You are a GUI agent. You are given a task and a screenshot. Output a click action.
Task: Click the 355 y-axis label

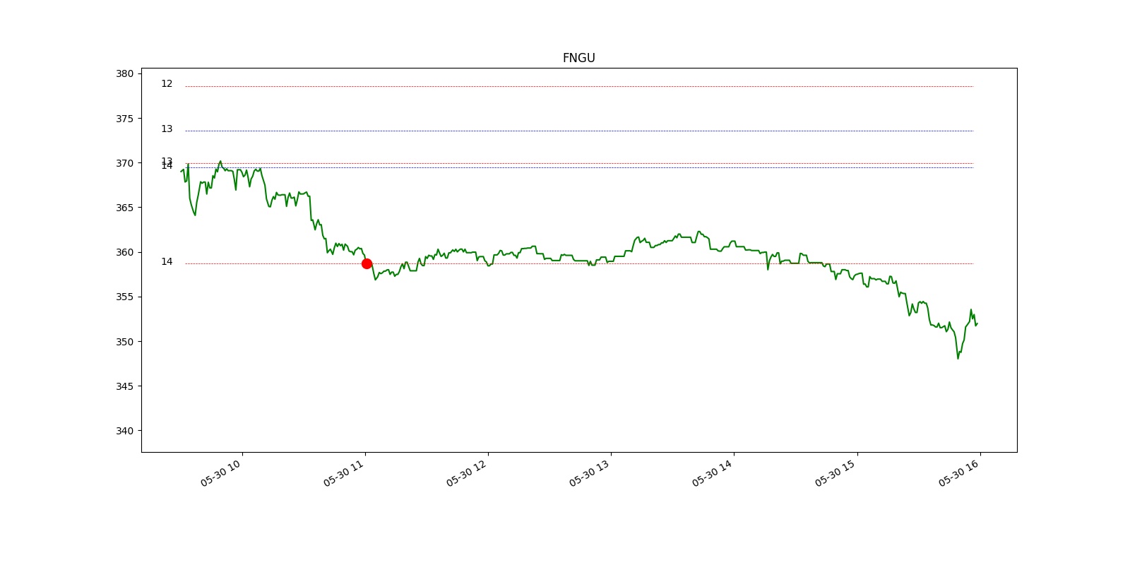click(124, 297)
